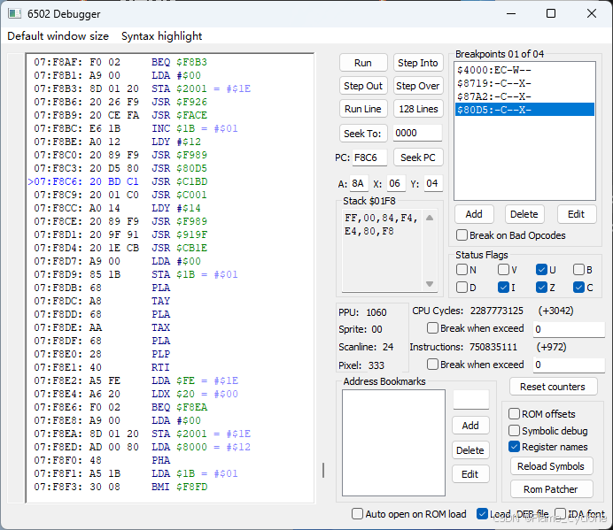Click the Step Over button
This screenshot has width=613, height=530.
(418, 86)
